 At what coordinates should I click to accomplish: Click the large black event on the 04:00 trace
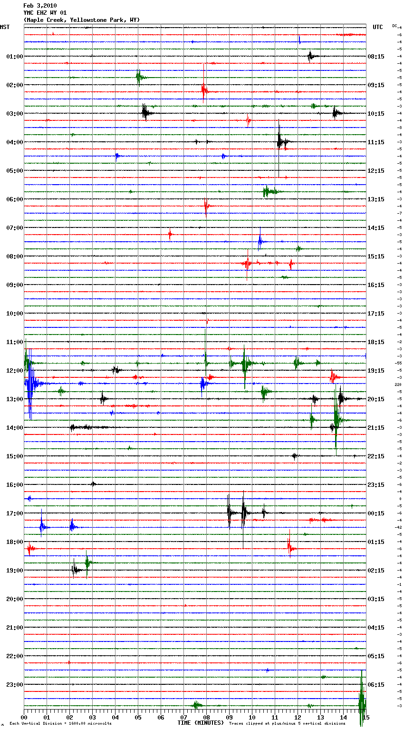[280, 141]
